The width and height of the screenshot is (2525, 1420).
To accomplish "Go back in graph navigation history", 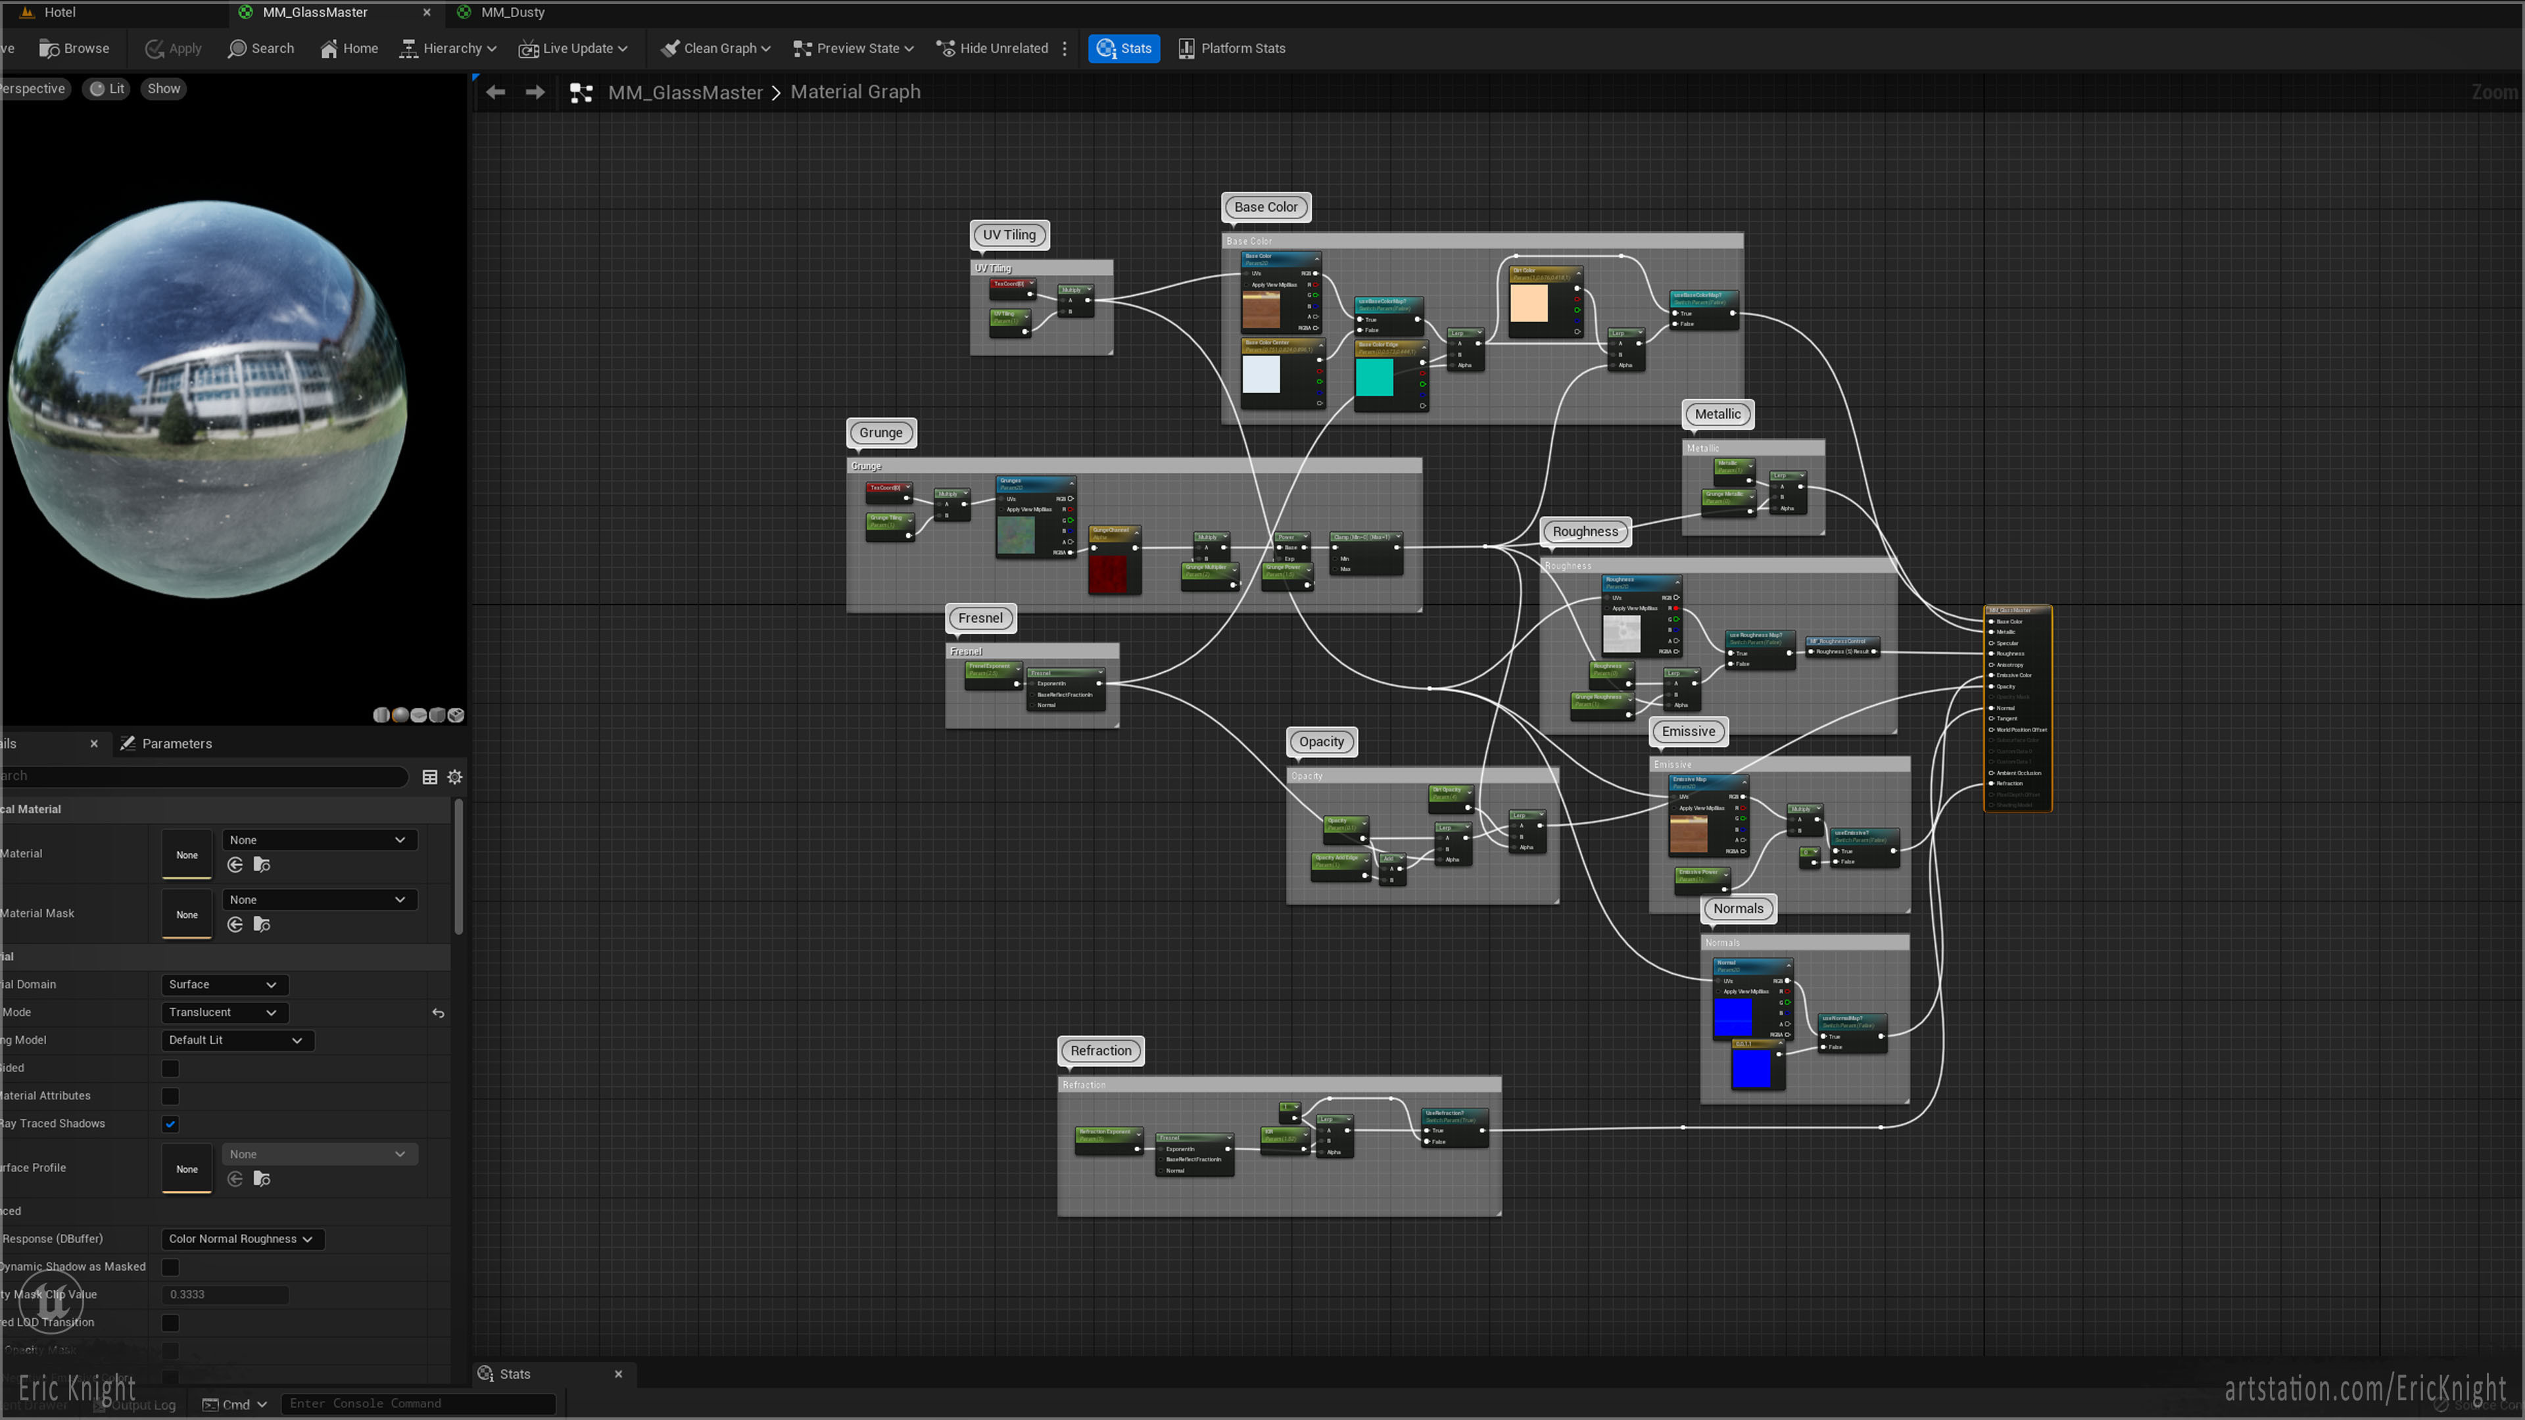I will [496, 92].
